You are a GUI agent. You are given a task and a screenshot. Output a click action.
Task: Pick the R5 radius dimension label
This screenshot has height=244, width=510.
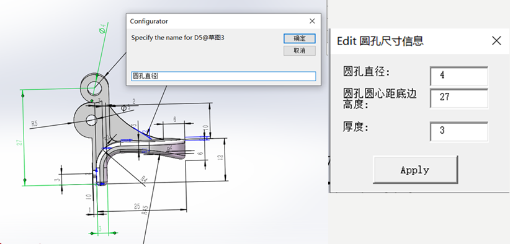point(35,123)
